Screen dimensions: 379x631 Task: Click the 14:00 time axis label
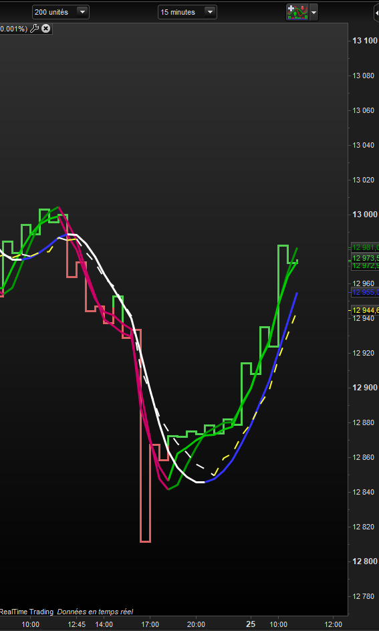104,624
